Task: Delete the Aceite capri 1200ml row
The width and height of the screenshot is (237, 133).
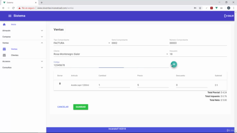Action: point(60,83)
